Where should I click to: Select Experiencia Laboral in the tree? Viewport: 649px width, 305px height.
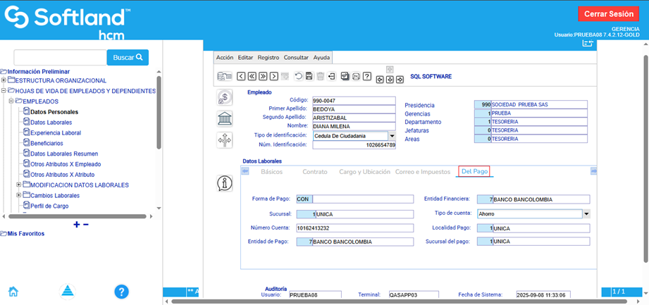pos(56,132)
